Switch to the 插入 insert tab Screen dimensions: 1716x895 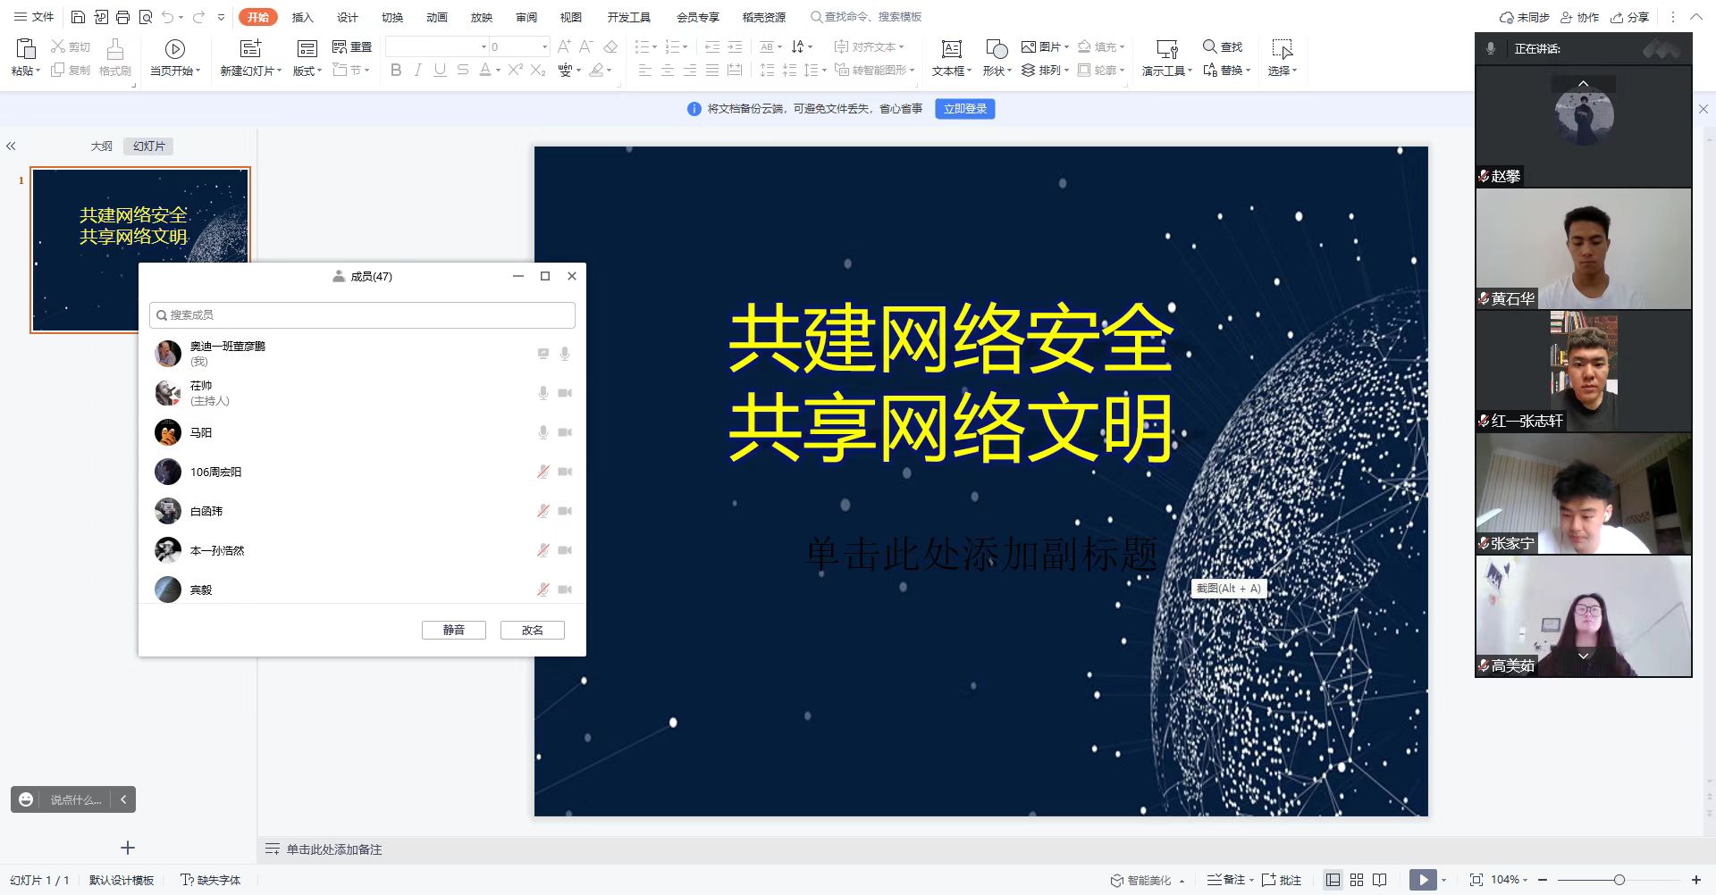tap(303, 17)
